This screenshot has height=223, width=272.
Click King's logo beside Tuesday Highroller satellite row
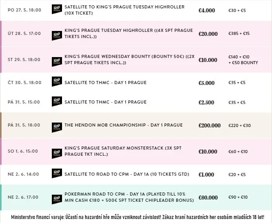[57, 10]
